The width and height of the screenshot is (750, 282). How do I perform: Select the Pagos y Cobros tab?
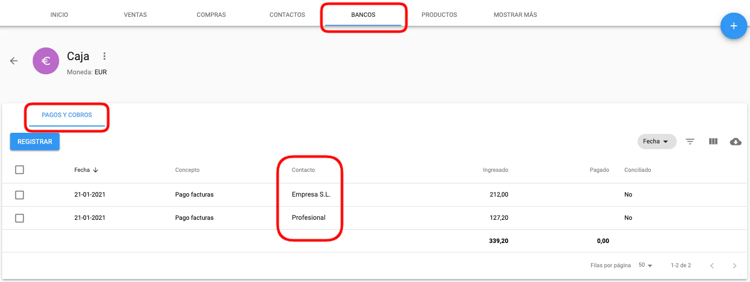click(x=67, y=115)
